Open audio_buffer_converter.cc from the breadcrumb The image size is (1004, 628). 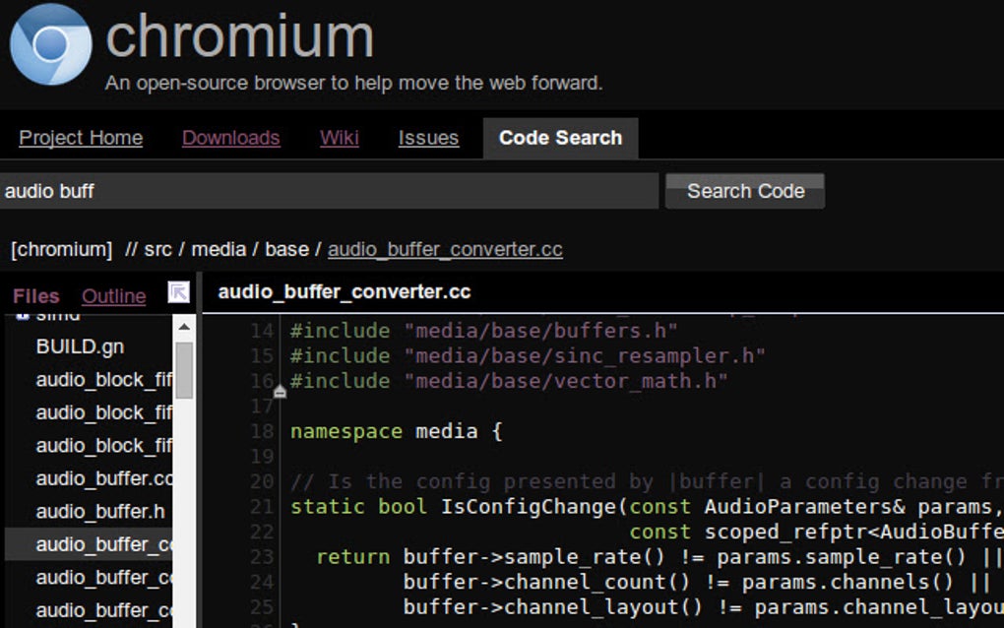click(446, 249)
